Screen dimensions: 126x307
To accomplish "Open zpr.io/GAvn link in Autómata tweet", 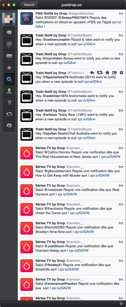I will [x=93, y=82].
